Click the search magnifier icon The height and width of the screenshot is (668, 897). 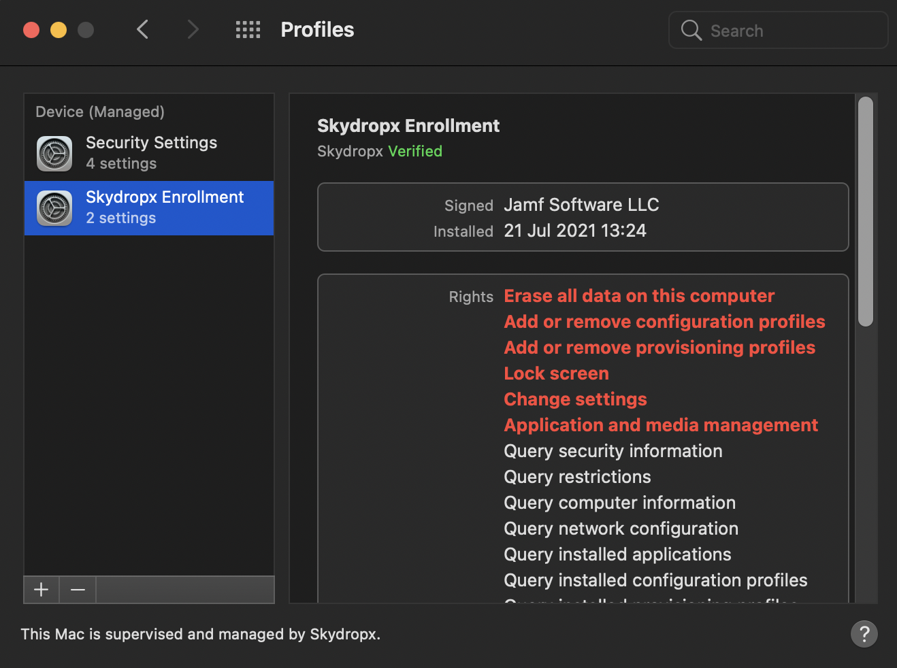tap(691, 30)
